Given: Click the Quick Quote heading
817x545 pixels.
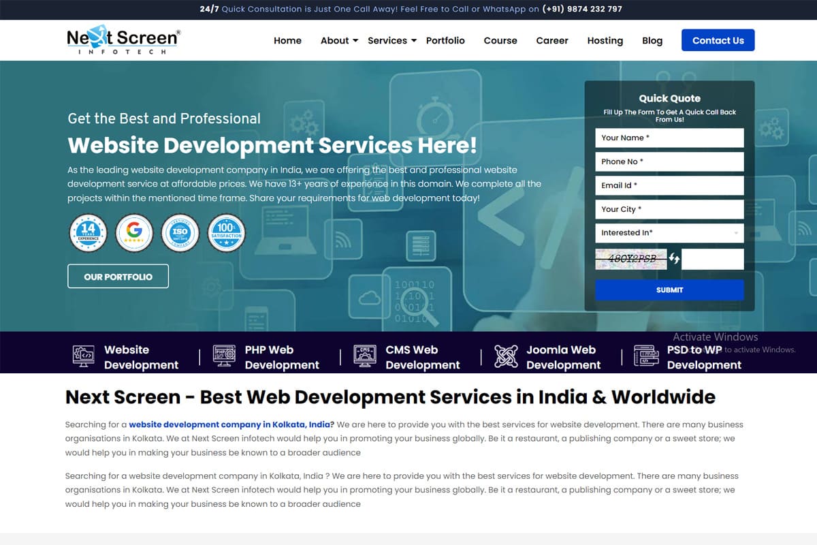Looking at the screenshot, I should click(x=669, y=98).
